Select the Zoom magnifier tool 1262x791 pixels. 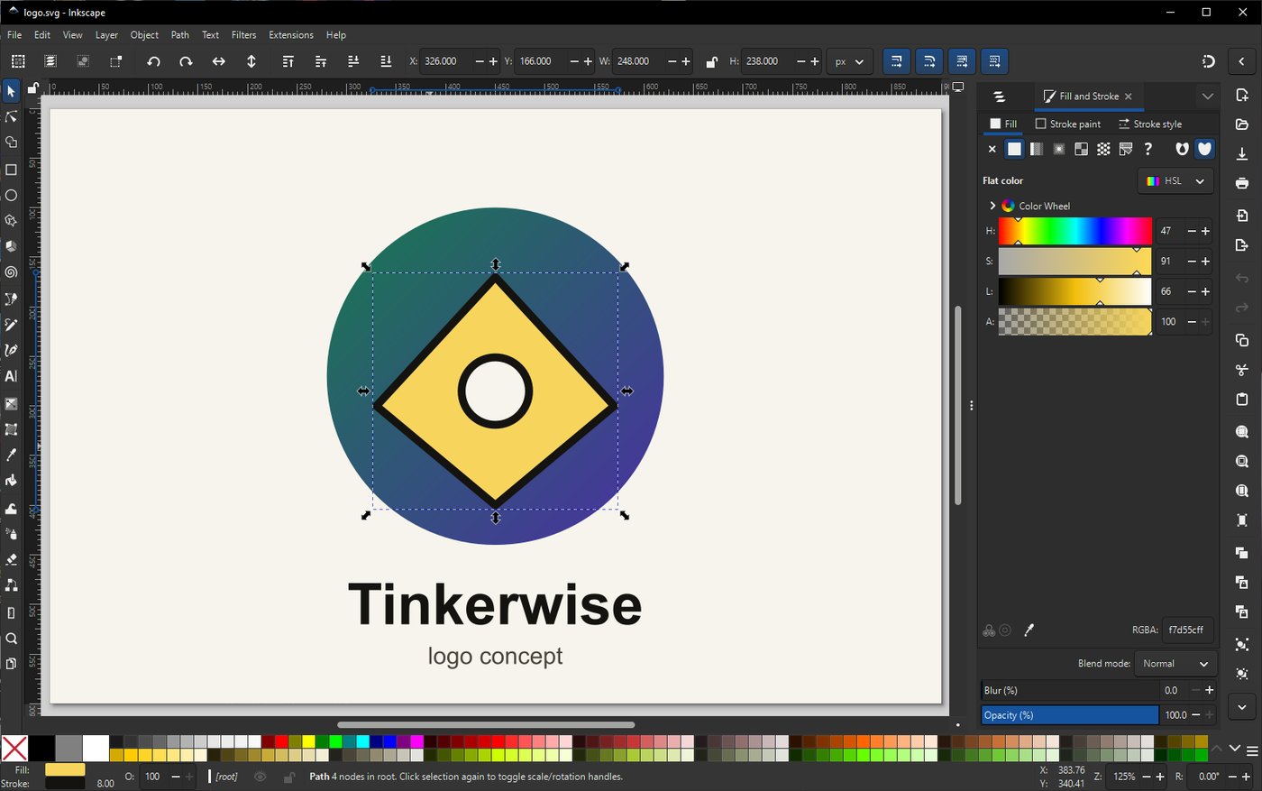pyautogui.click(x=11, y=639)
